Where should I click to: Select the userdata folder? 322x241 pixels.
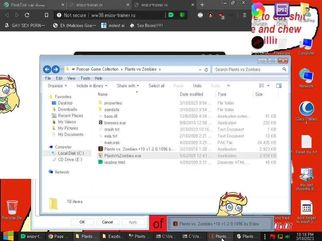(112, 110)
